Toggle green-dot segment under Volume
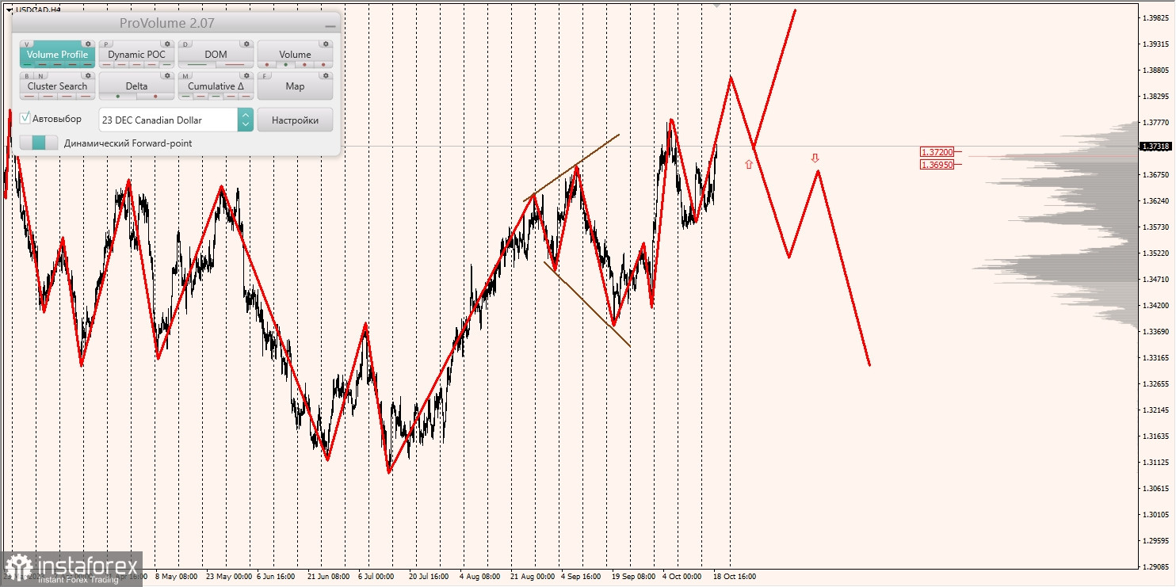1176x587 pixels. (286, 64)
